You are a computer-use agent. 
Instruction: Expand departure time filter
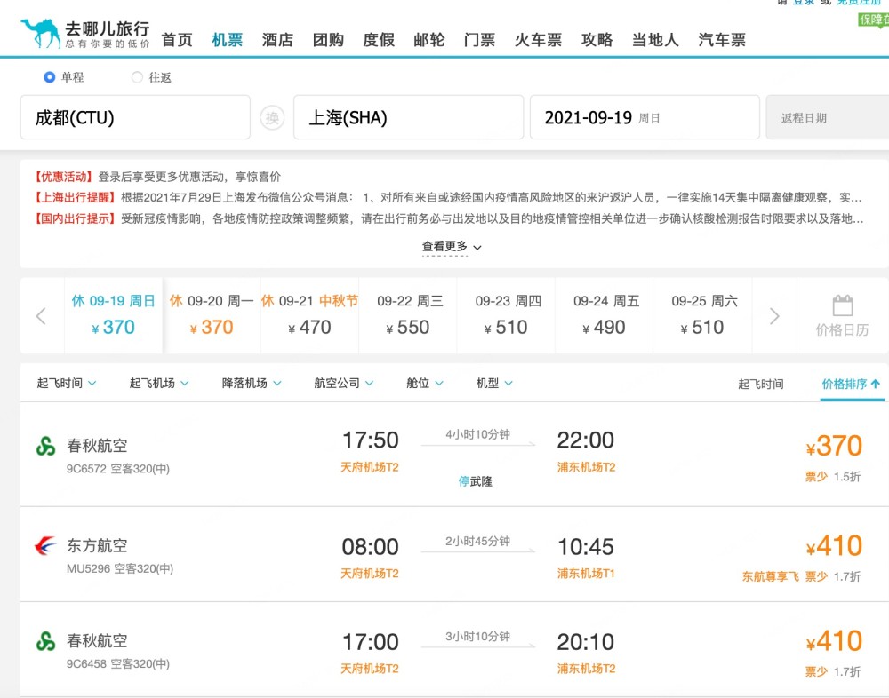click(67, 383)
